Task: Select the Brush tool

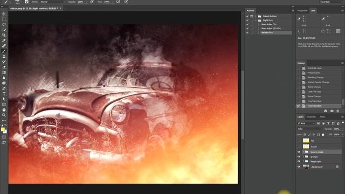Action: (x=4, y=51)
